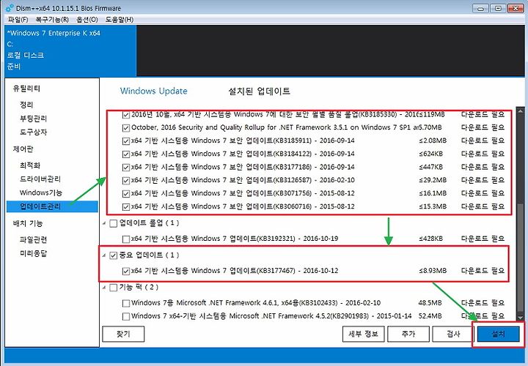Uncheck the KB3177467 update checkbox
The image size is (528, 366).
click(126, 272)
